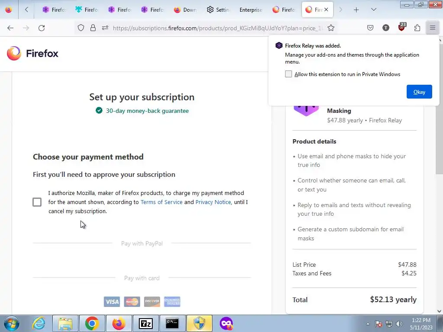Open the purple mask app in taskbar
Screen dimensions: 443x332
click(x=226, y=323)
